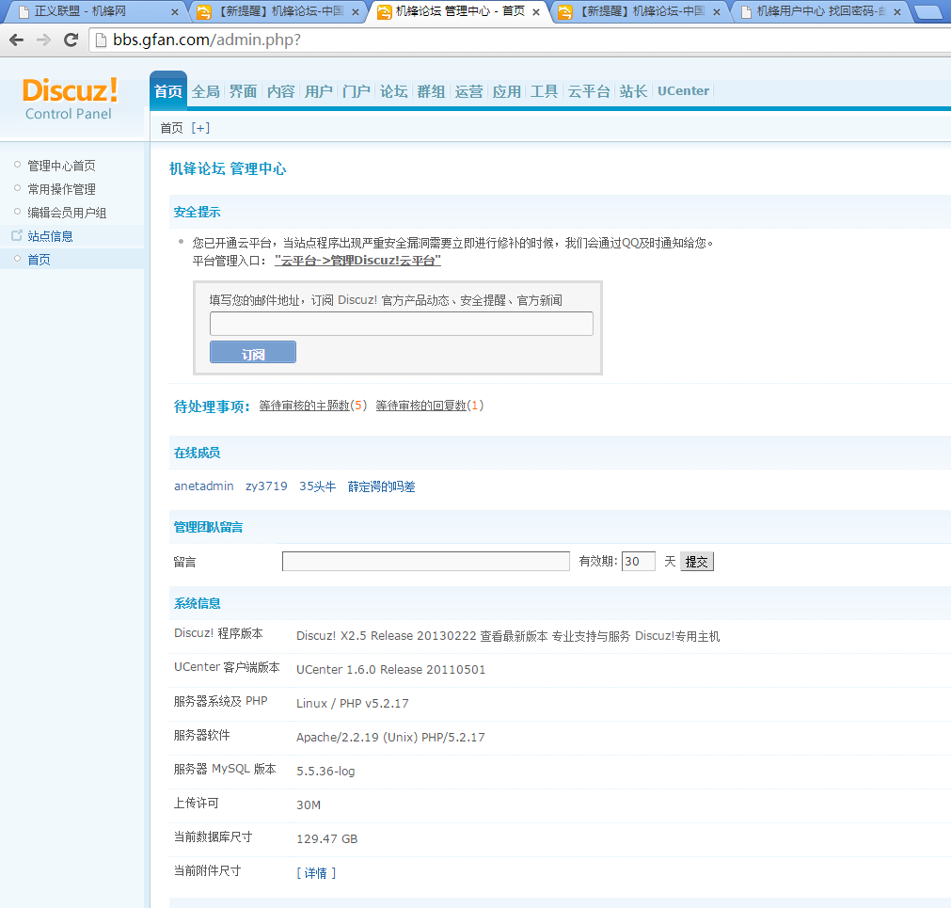Open the 论坛 navigation menu
The image size is (951, 908).
coord(393,91)
